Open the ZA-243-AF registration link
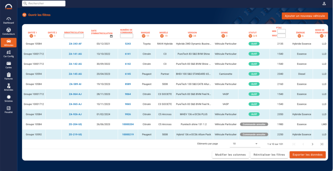This screenshot has height=171, width=333. [x=75, y=44]
